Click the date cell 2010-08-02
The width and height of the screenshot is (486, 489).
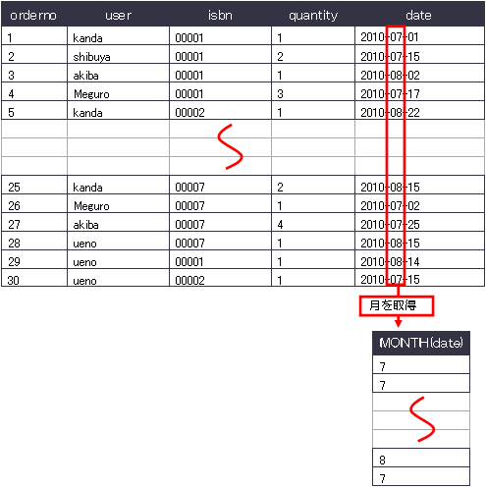coord(420,73)
